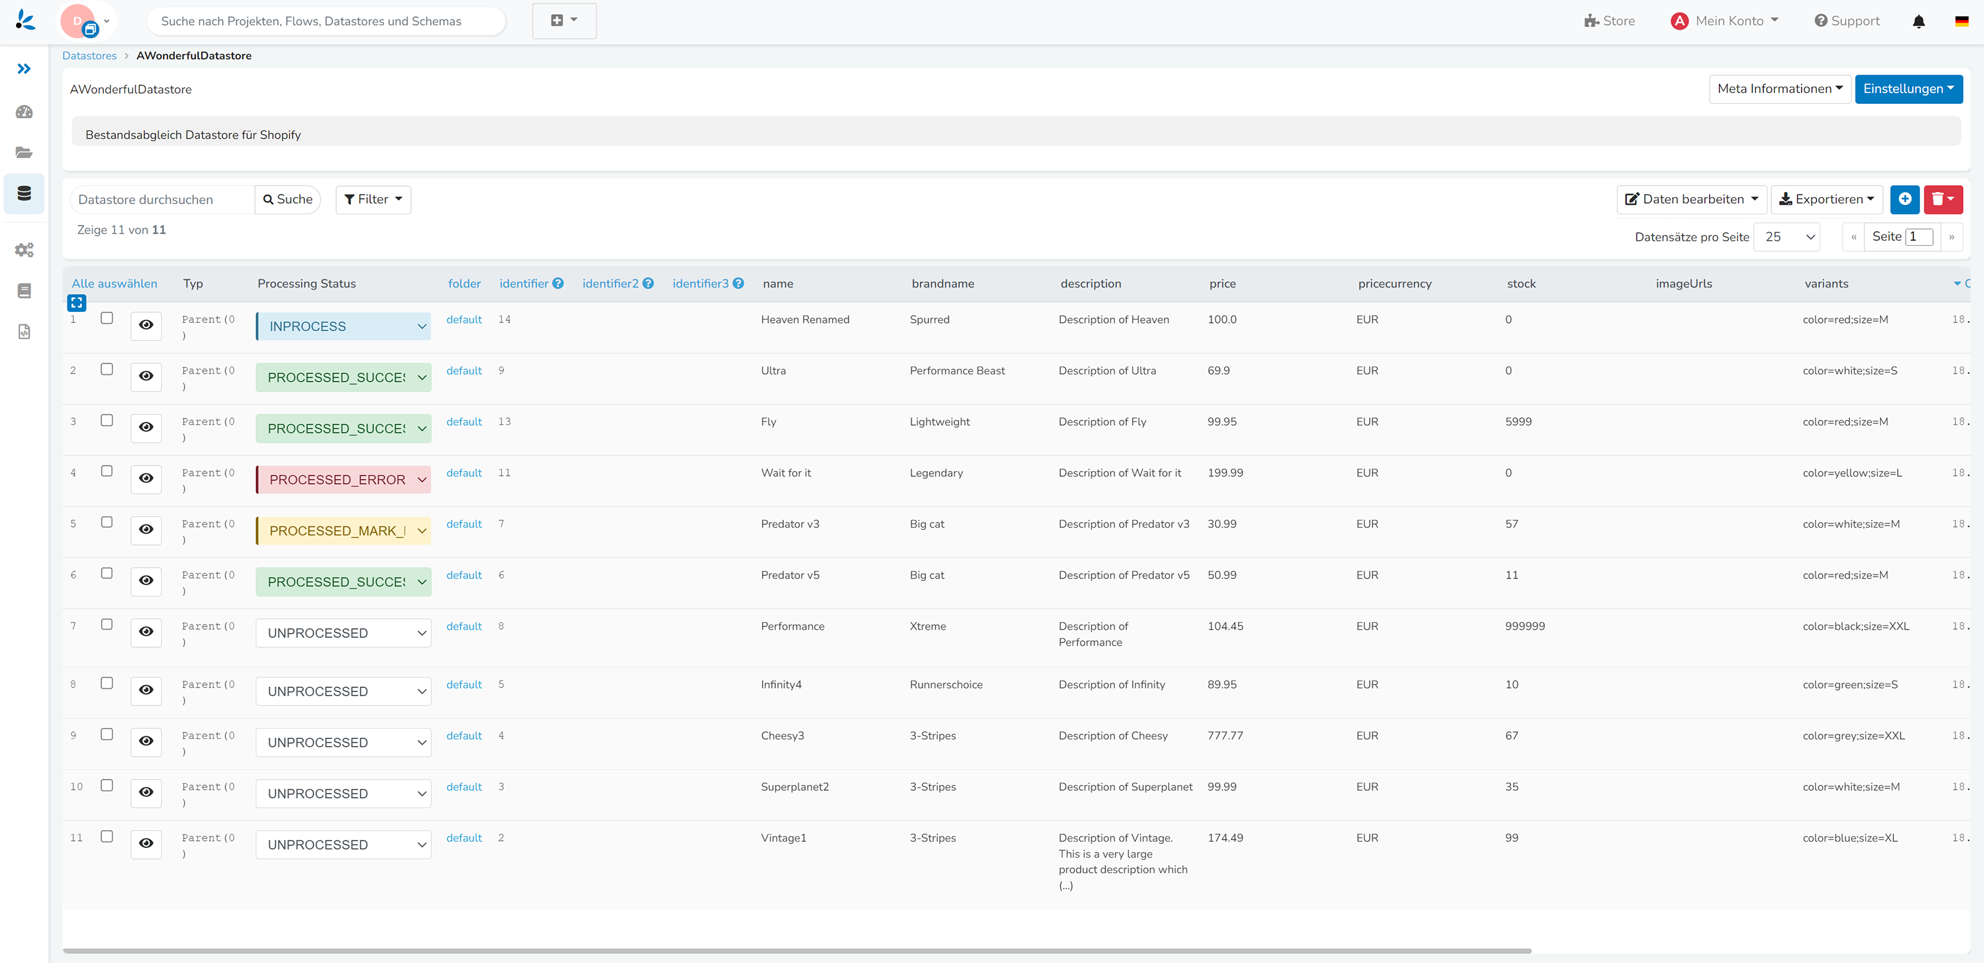This screenshot has width=1984, height=963.
Task: Open the PROCESSED_ERROR status dropdown
Action: tap(344, 480)
